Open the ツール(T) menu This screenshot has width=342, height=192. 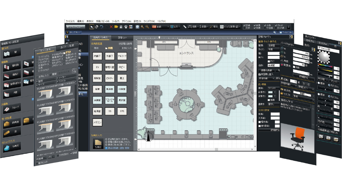click(116, 21)
